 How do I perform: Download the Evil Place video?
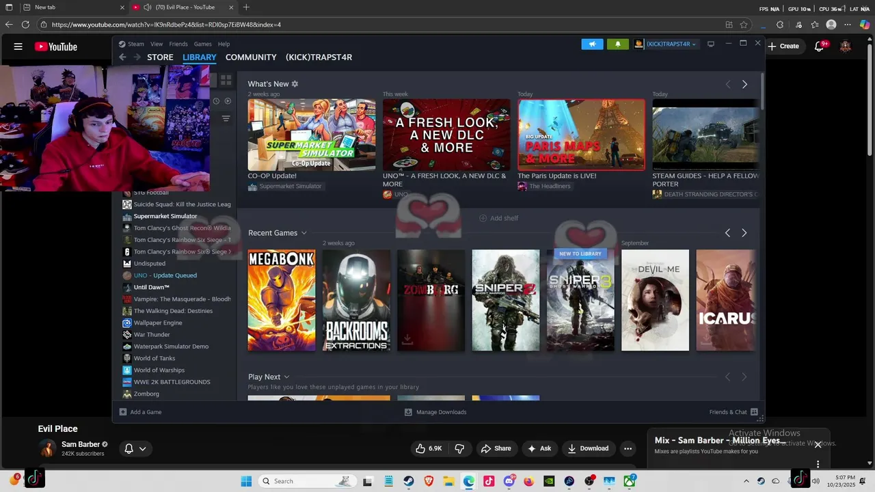(x=588, y=448)
